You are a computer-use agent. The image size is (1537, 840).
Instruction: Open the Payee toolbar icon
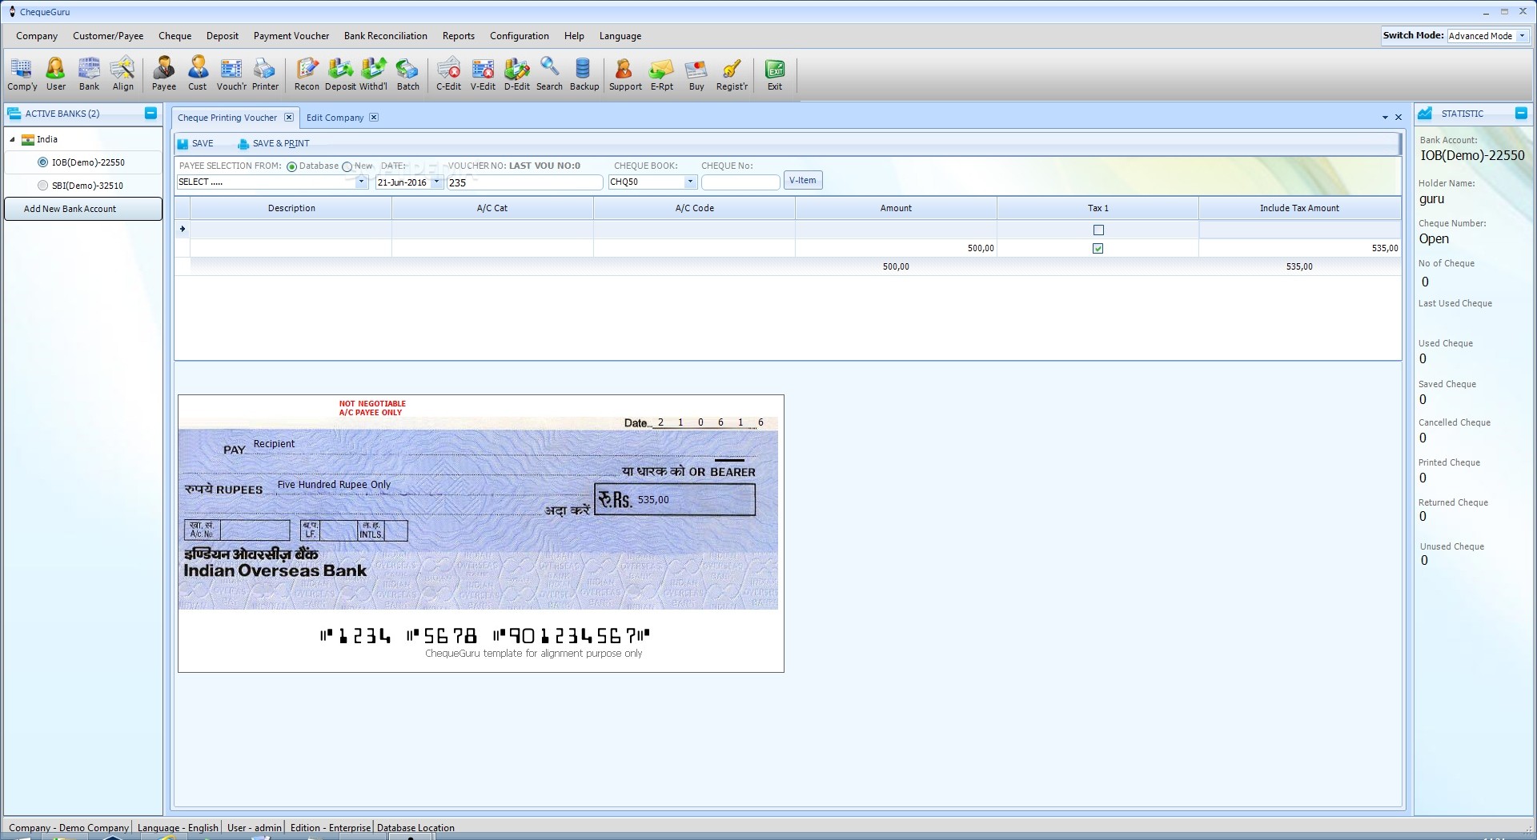(164, 74)
